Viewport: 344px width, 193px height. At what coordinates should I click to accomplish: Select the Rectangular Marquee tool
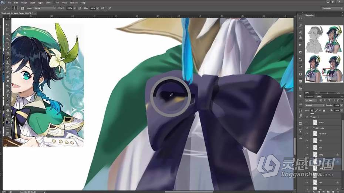[x=8, y=30]
